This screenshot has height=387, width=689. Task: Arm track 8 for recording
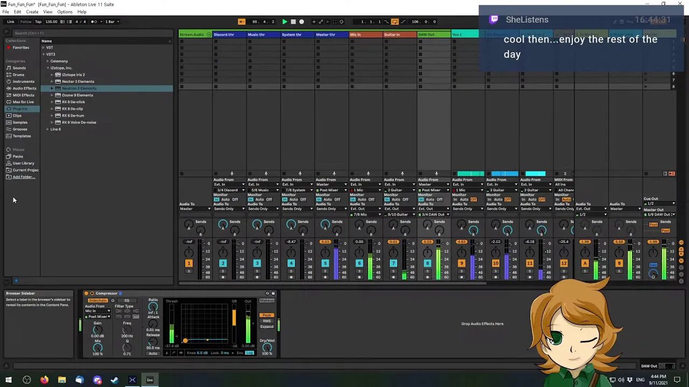click(x=427, y=277)
